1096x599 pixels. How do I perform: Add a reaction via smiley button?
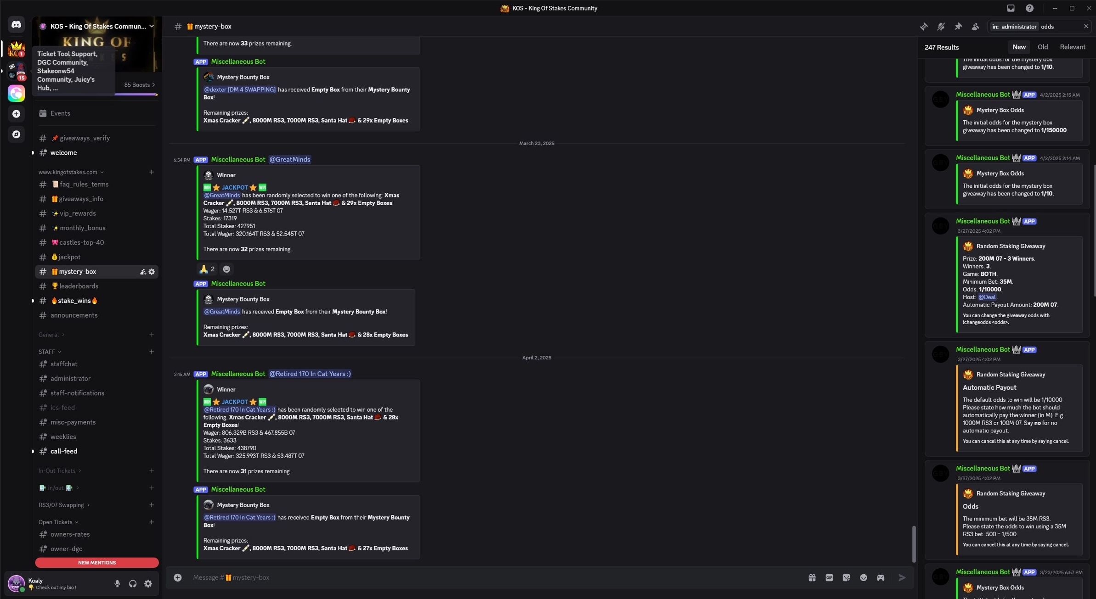click(x=226, y=269)
